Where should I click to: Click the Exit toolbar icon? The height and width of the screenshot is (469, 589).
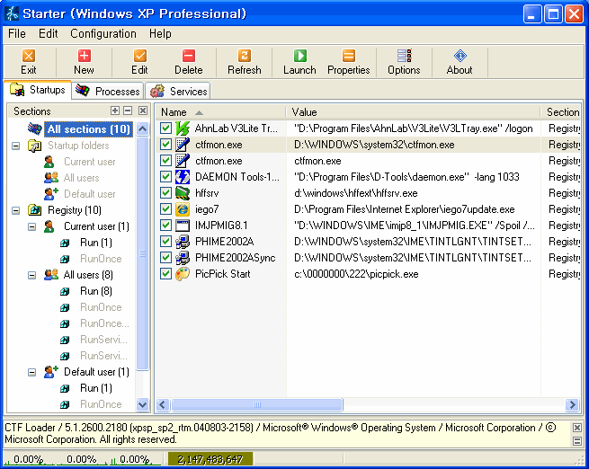pos(29,56)
